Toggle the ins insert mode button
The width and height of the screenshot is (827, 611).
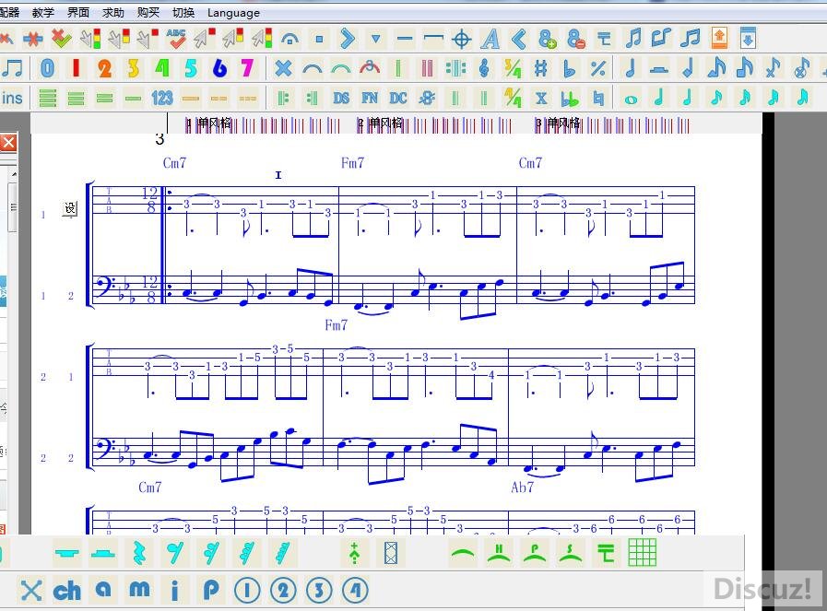[12, 98]
